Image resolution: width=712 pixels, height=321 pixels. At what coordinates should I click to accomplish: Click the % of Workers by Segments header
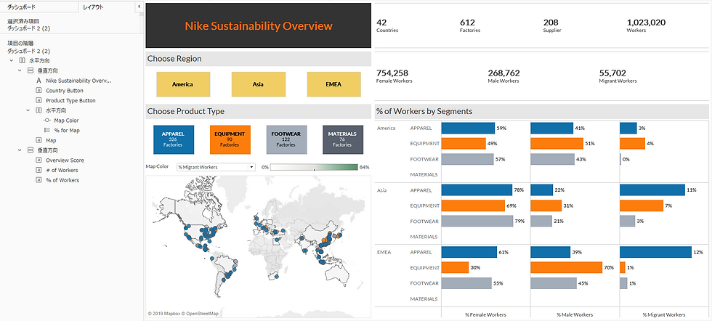point(542,111)
